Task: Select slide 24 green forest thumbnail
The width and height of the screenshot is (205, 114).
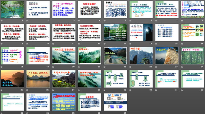Action: tap(193, 56)
